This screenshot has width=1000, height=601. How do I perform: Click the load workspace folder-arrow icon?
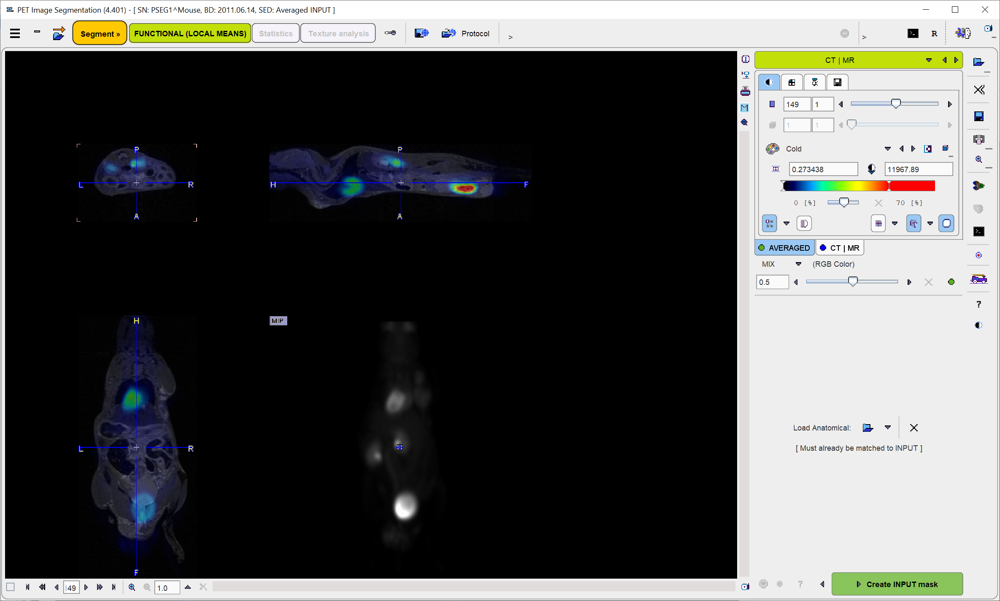click(59, 33)
